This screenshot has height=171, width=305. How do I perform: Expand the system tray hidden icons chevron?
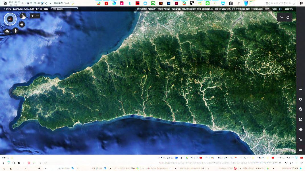[50, 3]
